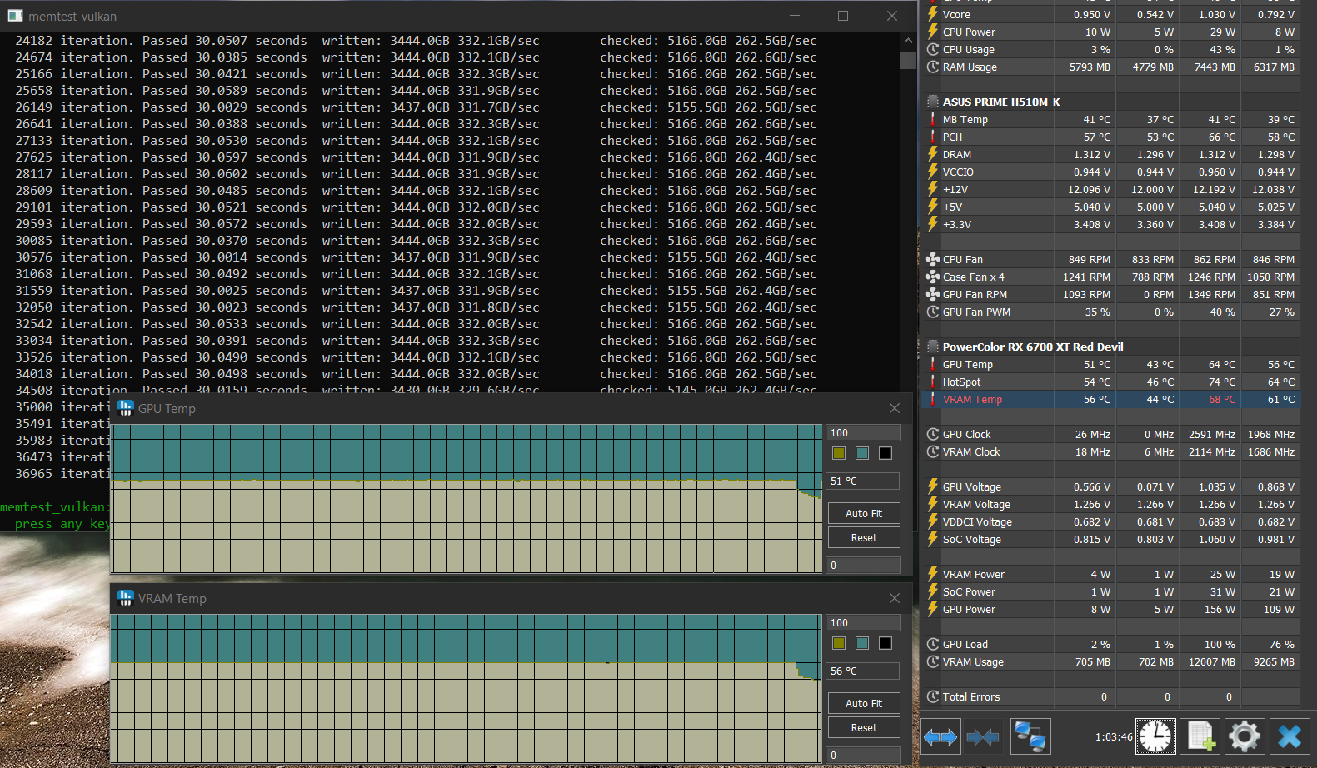This screenshot has width=1317, height=768.
Task: Open the network remote monitoring icon
Action: (1030, 736)
